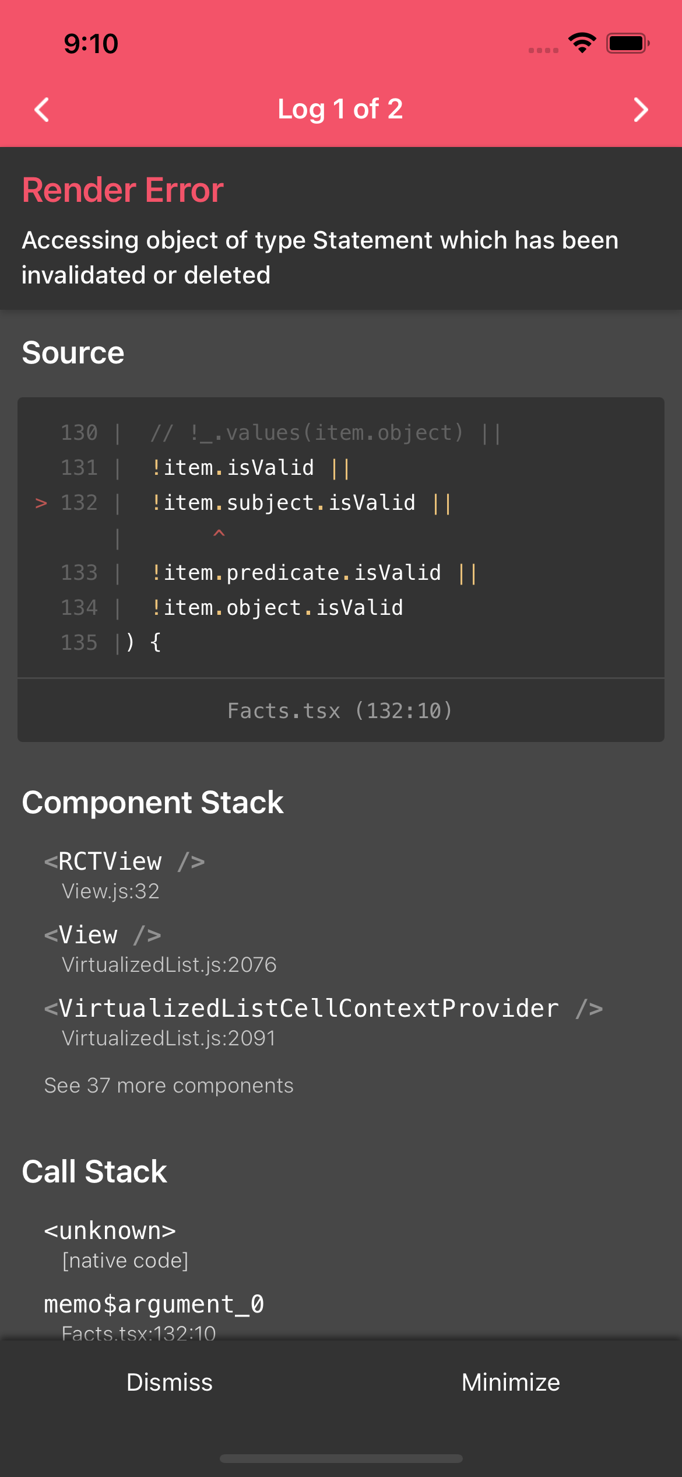The width and height of the screenshot is (682, 1477).
Task: Click the Wi-Fi status icon
Action: pos(581,41)
